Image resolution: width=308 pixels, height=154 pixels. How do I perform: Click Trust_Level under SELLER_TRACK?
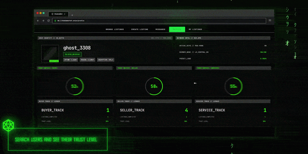[x=125, y=121]
